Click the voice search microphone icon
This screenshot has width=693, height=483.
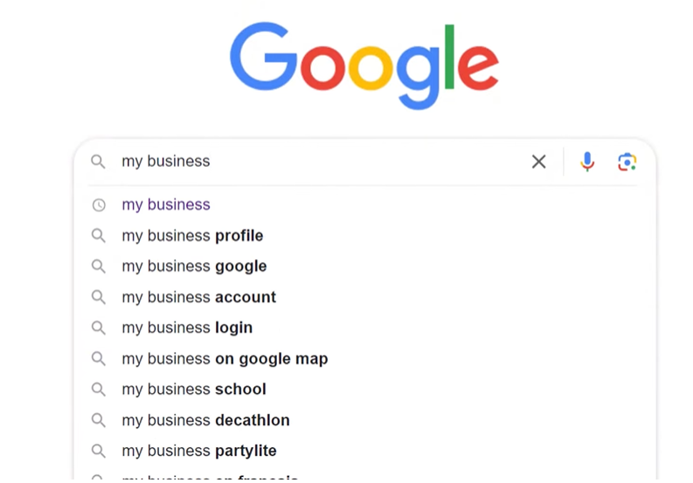pos(587,162)
